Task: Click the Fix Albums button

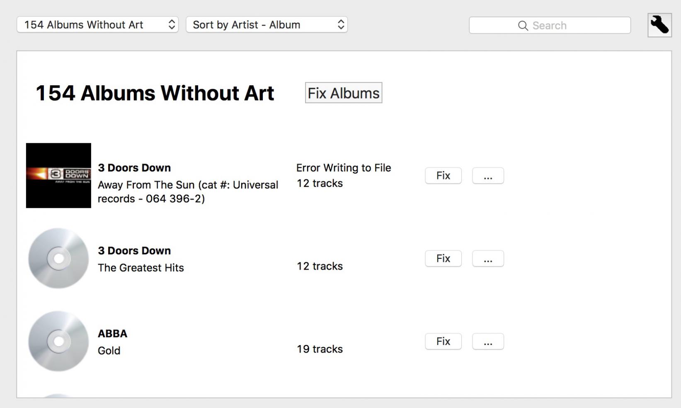Action: 343,93
